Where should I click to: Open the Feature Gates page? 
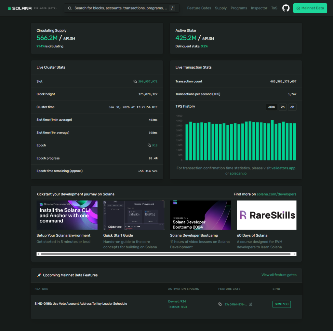click(x=199, y=8)
